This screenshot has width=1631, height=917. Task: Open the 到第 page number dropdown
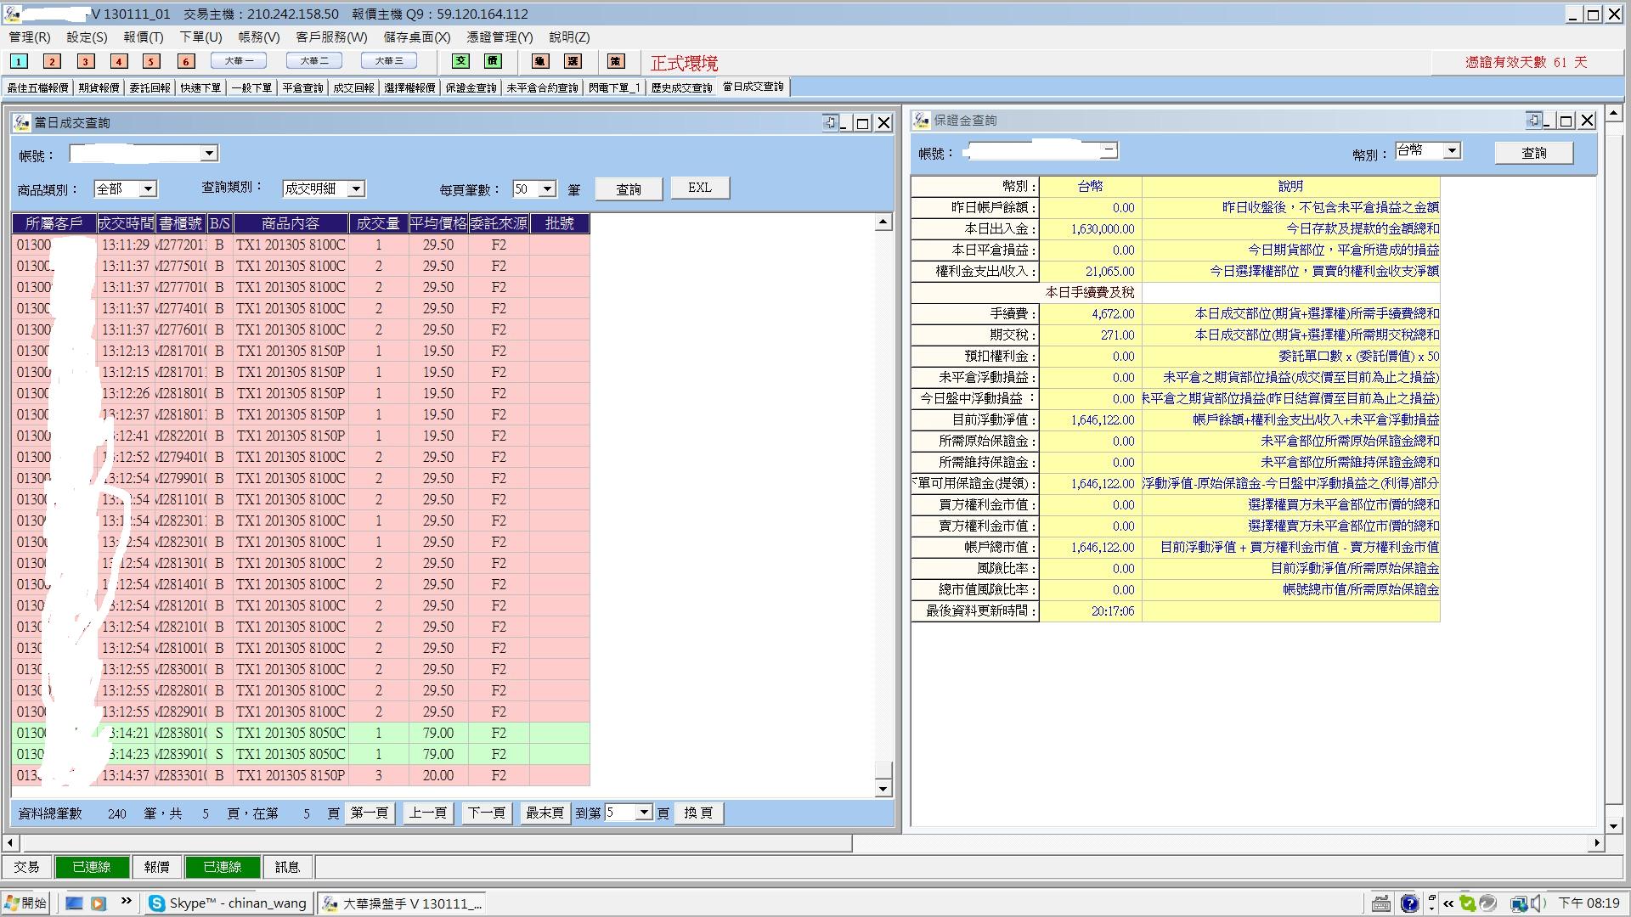[644, 813]
